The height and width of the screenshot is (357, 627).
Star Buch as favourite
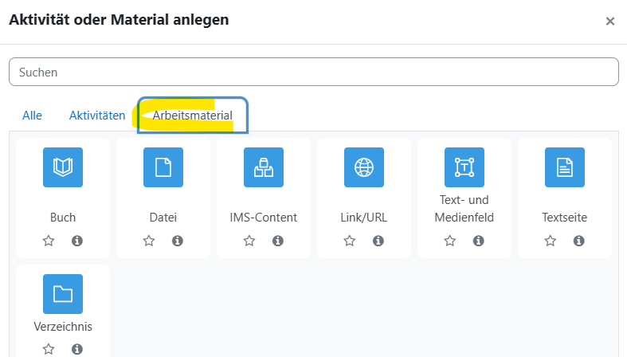[49, 241]
